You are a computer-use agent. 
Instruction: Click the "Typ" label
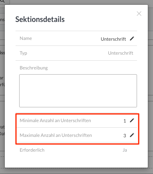24,53
